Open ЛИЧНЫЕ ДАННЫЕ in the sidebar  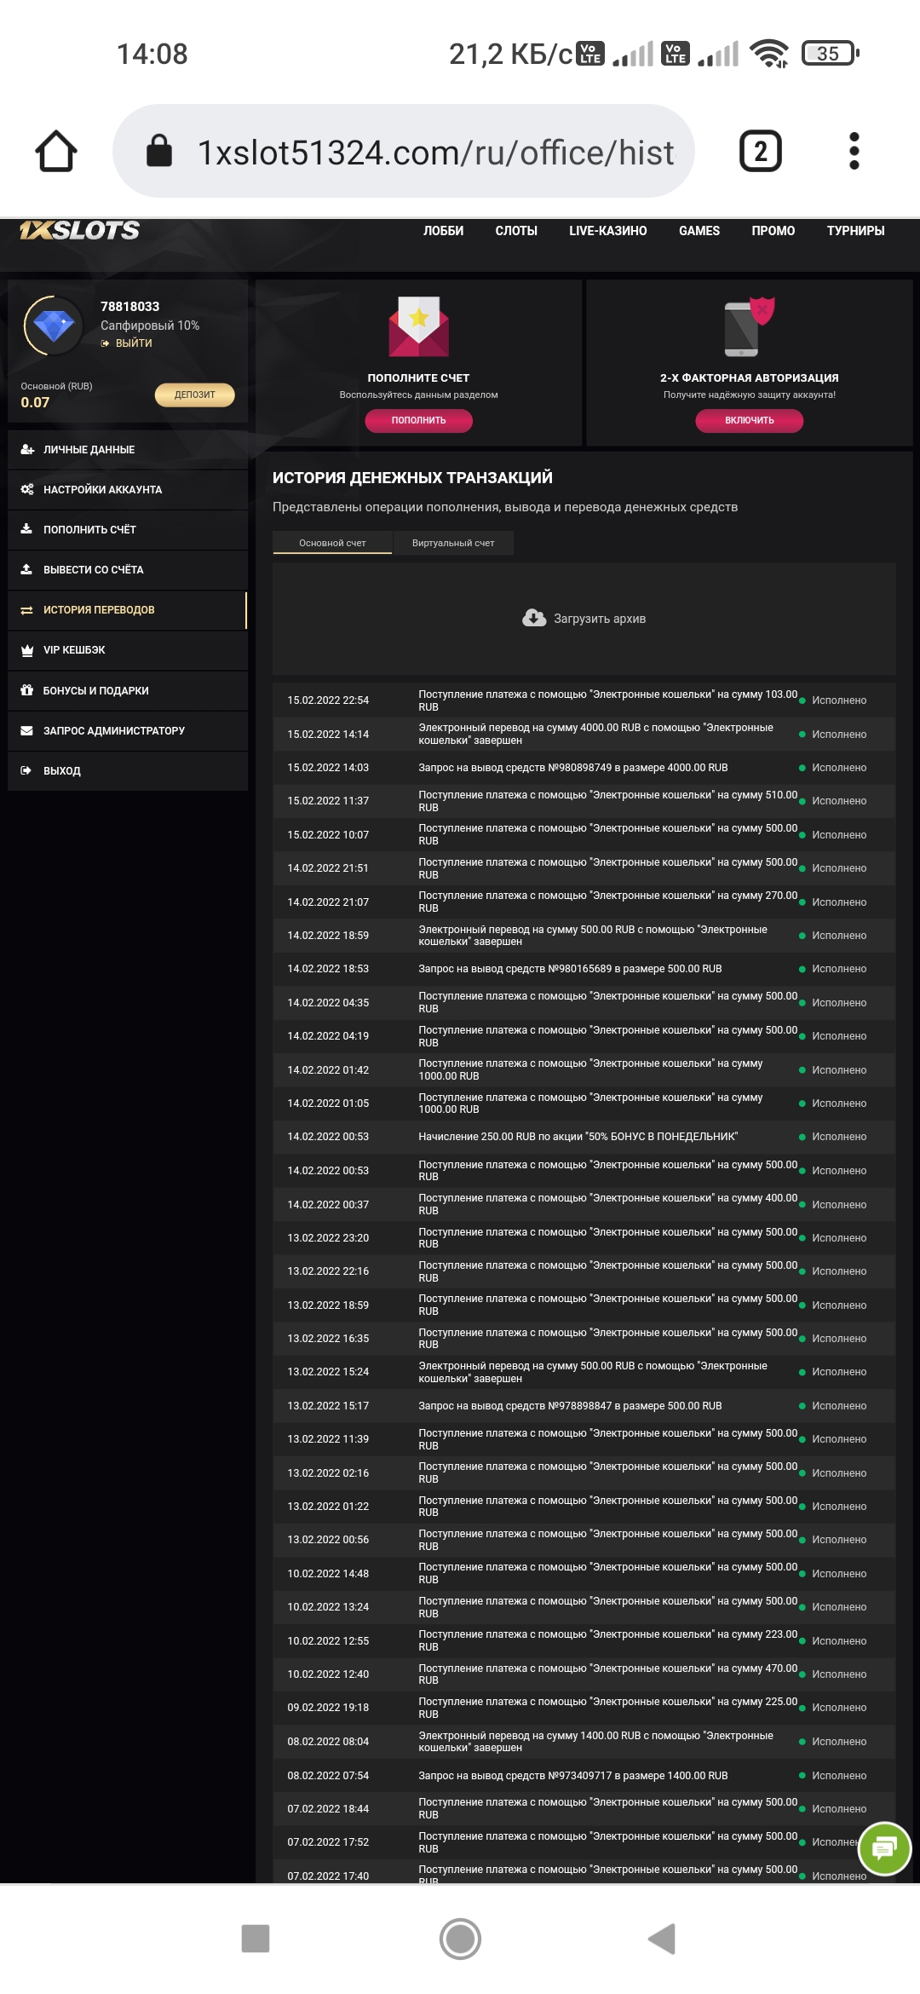pyautogui.click(x=128, y=449)
